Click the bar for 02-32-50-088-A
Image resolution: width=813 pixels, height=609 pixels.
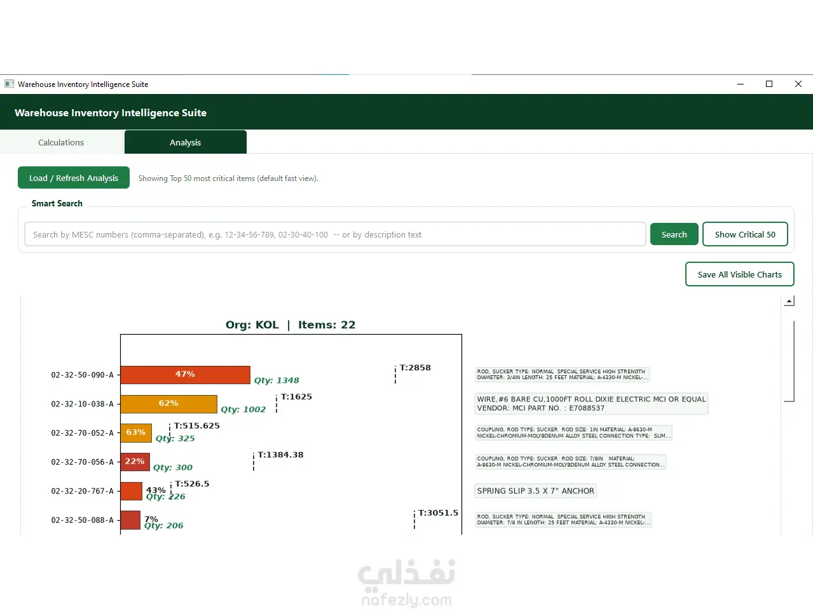(x=130, y=519)
